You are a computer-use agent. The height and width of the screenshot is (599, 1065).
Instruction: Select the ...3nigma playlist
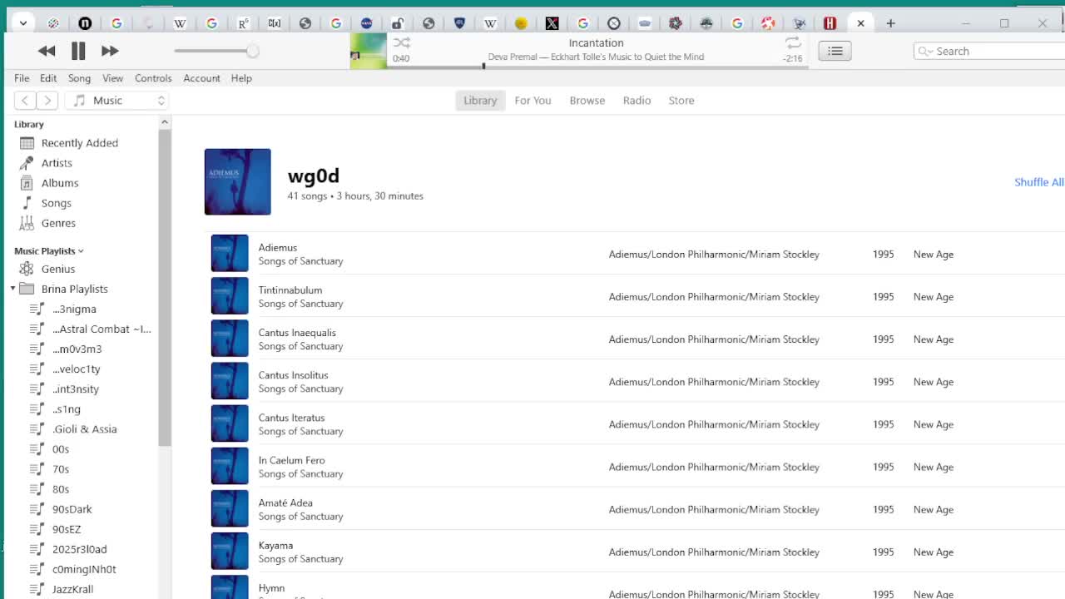74,309
